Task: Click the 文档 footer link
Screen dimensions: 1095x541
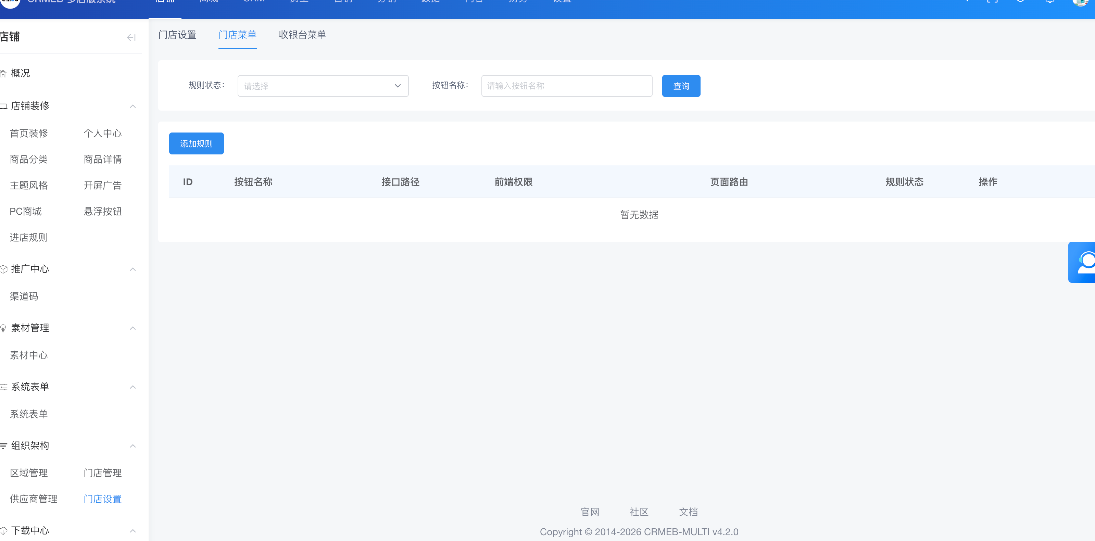Action: [688, 512]
